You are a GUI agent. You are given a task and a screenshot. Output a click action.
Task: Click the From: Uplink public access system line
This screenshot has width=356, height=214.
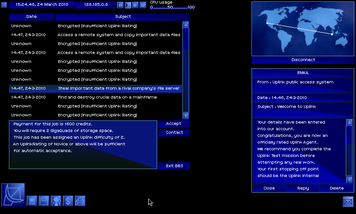303,85
